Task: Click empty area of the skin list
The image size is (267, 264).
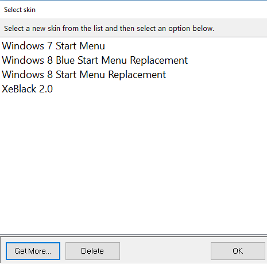Action: coord(133,162)
